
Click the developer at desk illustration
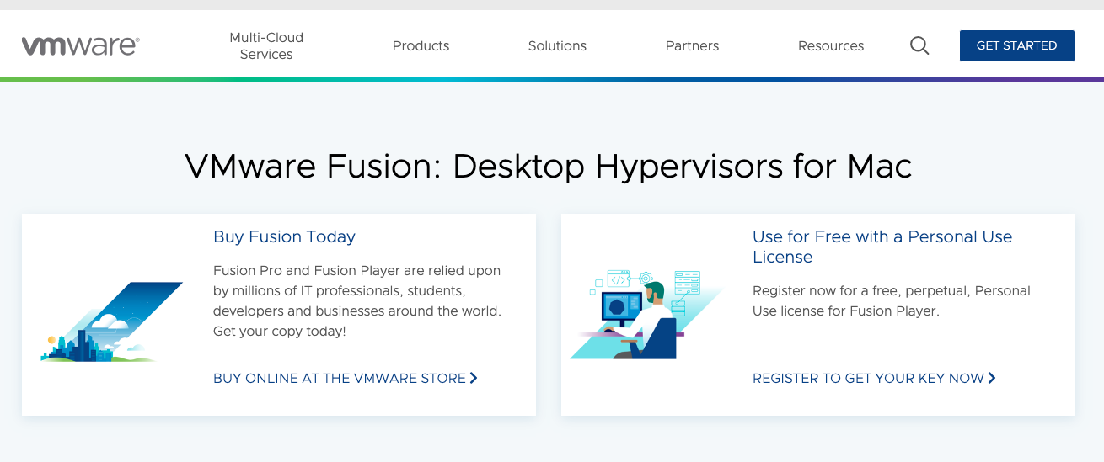click(x=647, y=314)
